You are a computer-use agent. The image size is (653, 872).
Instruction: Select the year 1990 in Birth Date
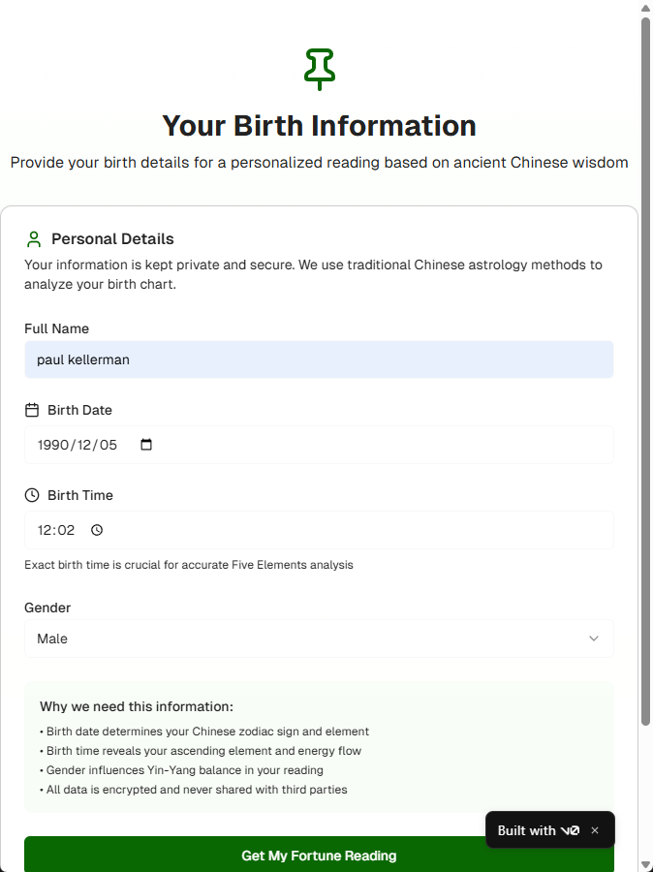point(54,445)
